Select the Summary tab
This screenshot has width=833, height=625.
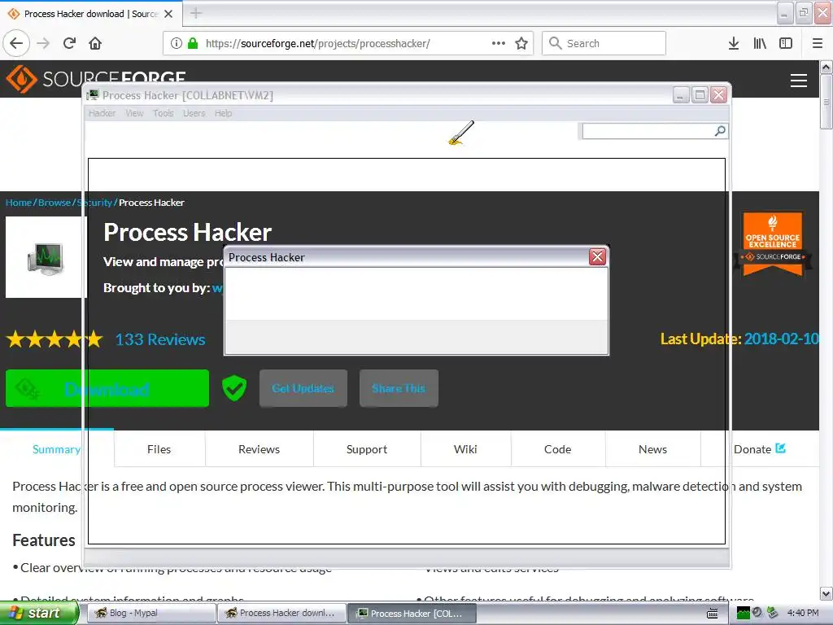click(56, 449)
